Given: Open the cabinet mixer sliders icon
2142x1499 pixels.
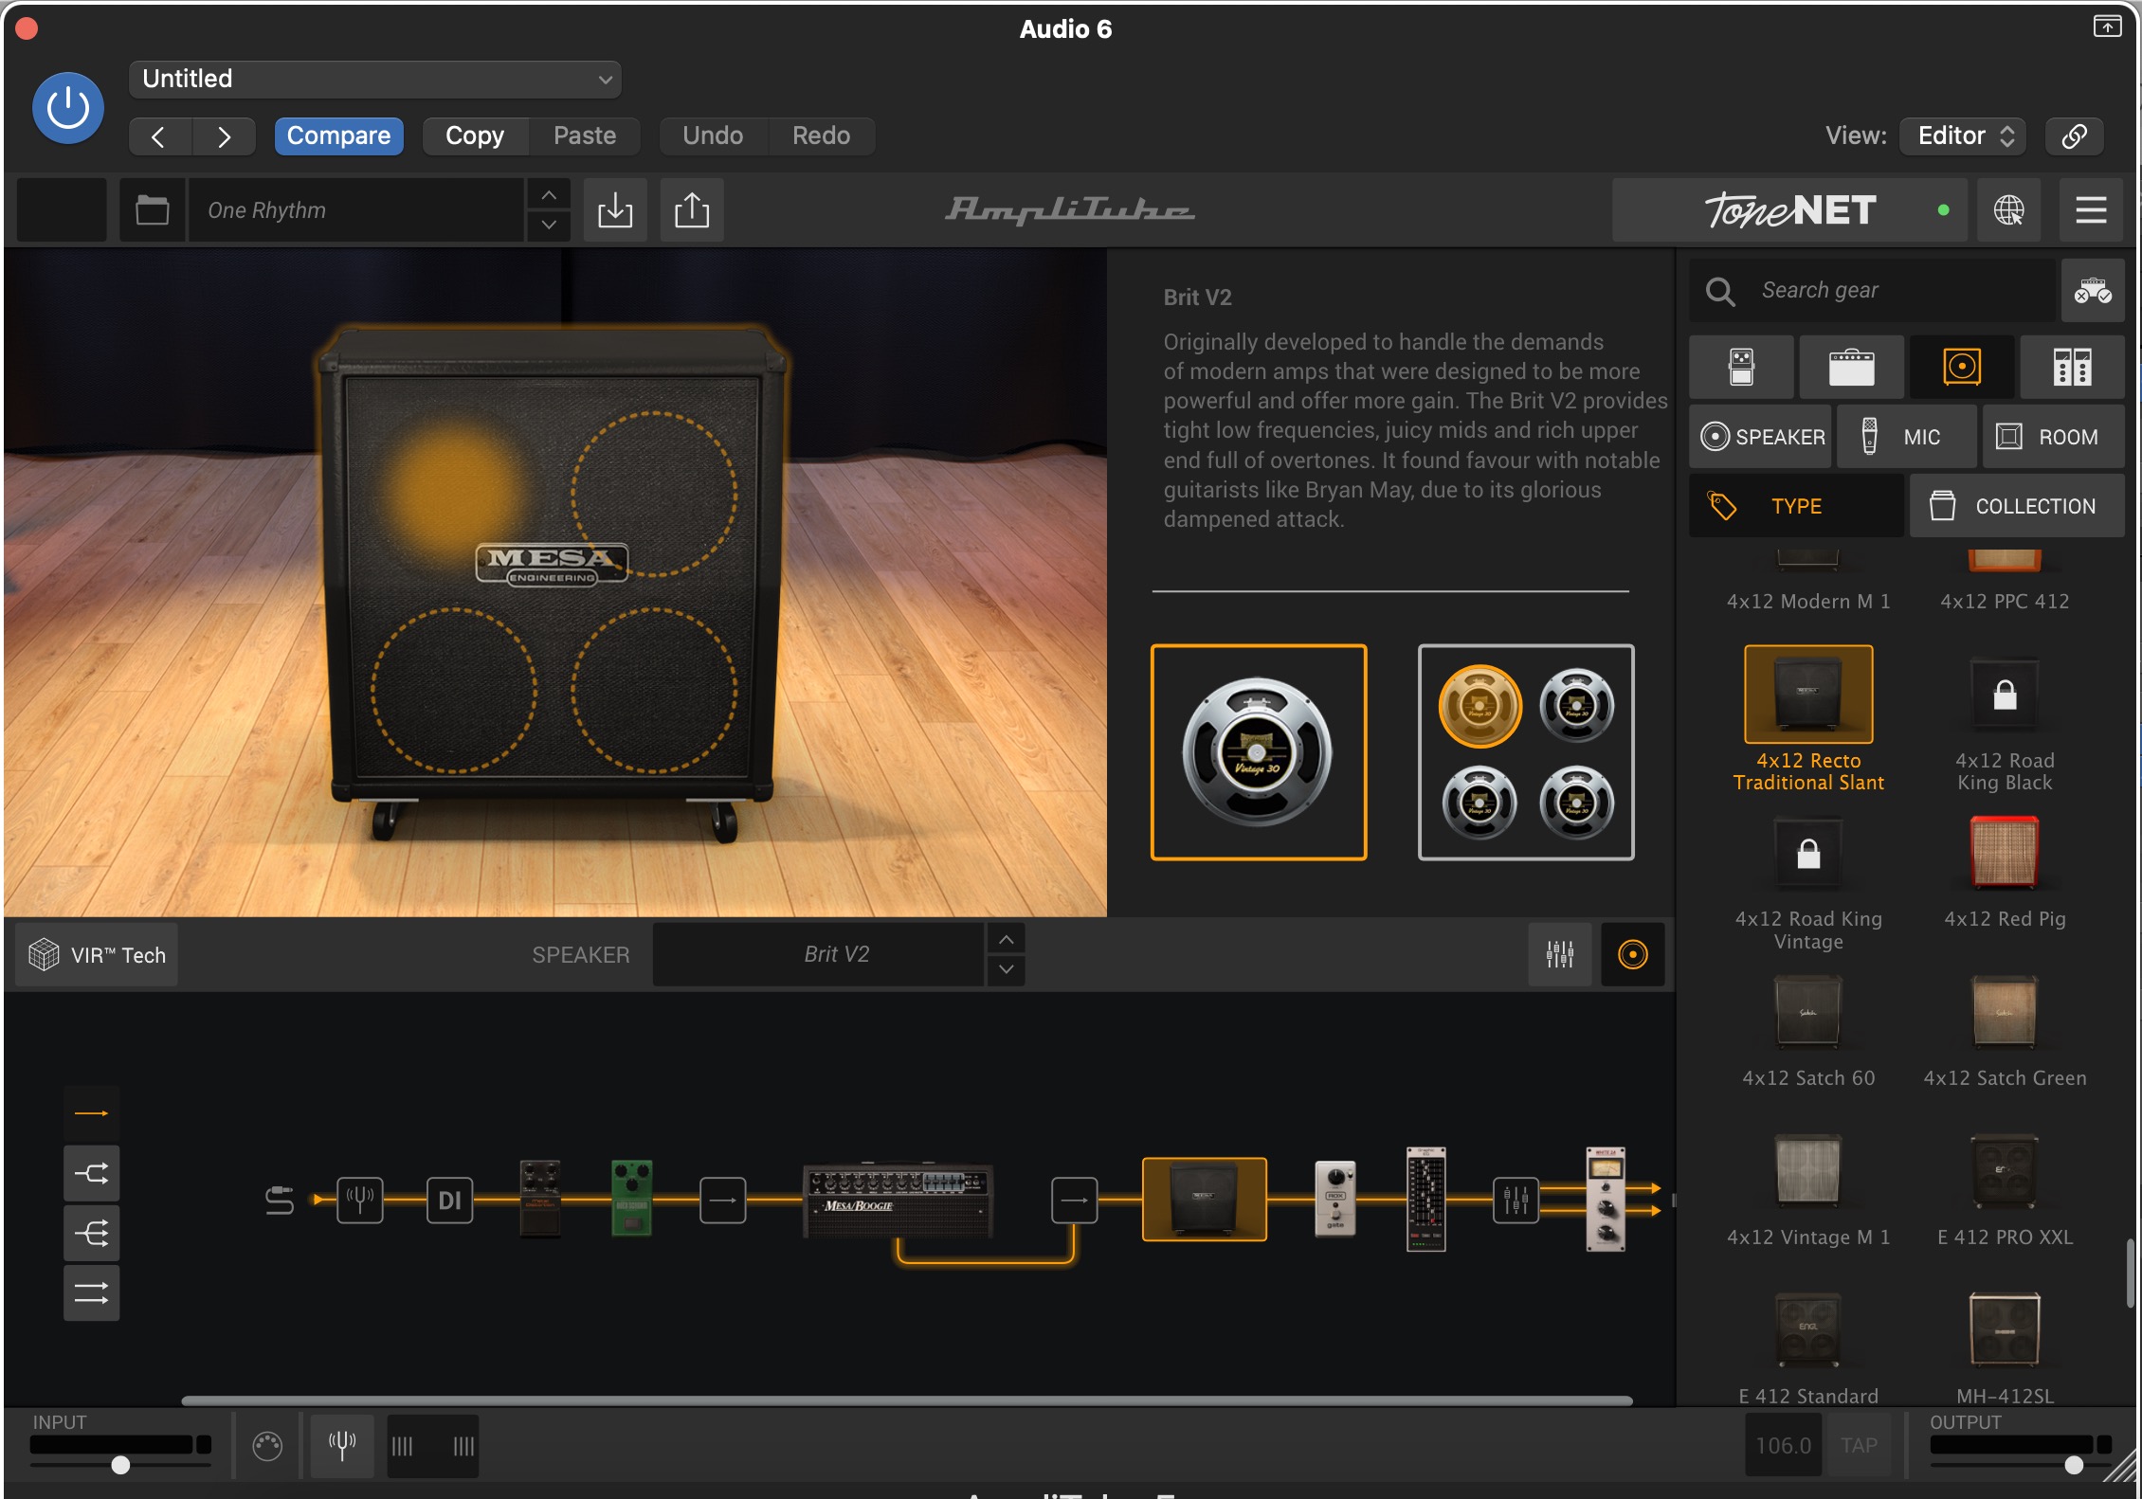Looking at the screenshot, I should click(1559, 955).
